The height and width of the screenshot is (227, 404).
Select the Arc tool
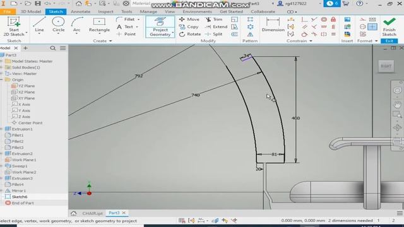click(x=76, y=25)
